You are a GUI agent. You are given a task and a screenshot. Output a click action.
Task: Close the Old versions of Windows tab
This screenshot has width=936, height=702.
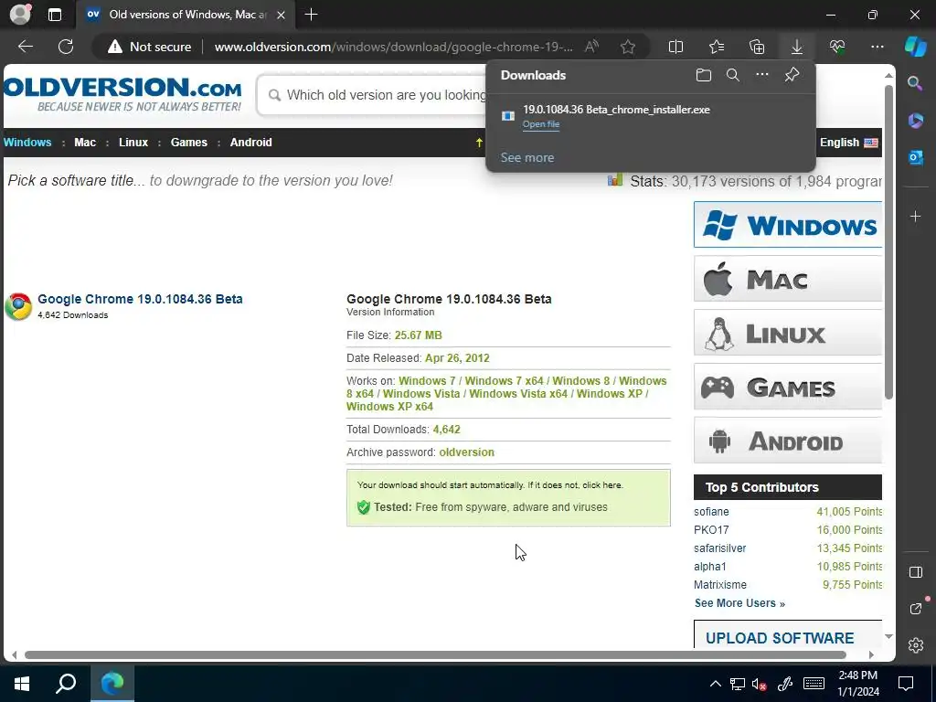[281, 15]
